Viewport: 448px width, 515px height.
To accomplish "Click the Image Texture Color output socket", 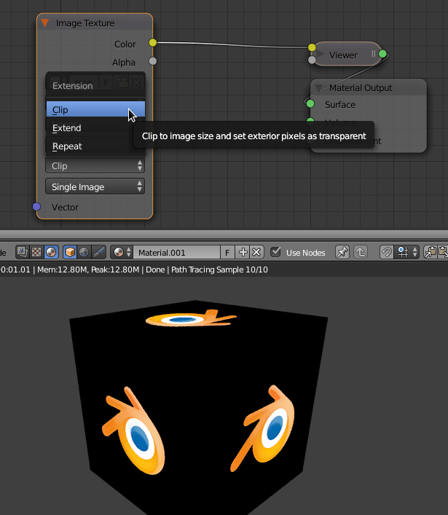I will tap(153, 43).
